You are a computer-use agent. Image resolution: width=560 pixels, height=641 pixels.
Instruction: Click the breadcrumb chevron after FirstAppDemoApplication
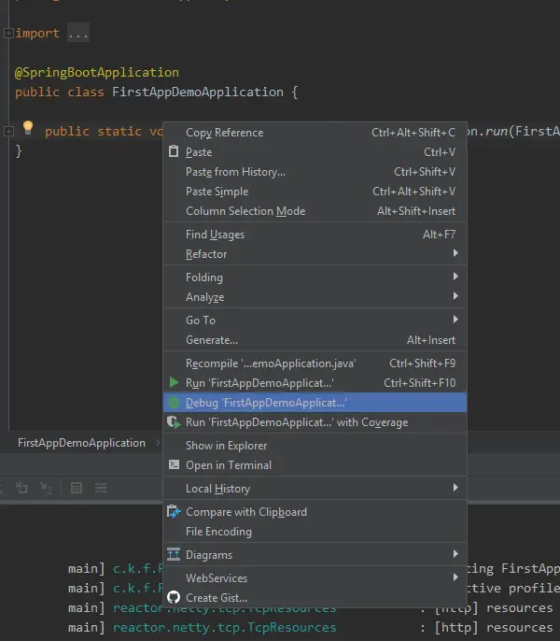(158, 443)
